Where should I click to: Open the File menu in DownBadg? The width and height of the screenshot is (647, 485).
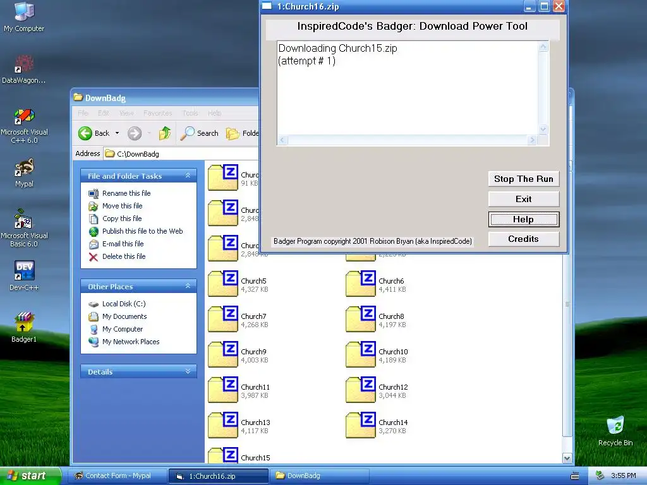(83, 113)
